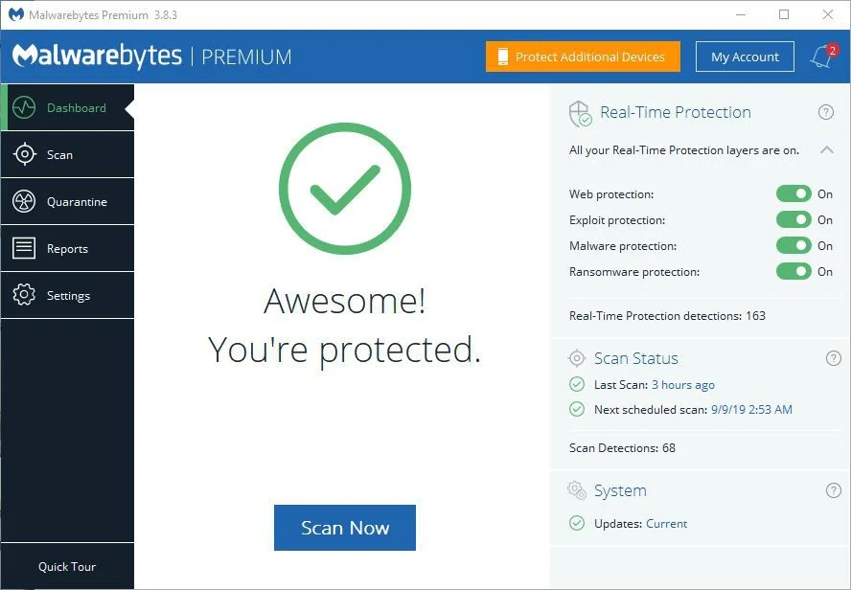Image resolution: width=851 pixels, height=590 pixels.
Task: Select the Scan sidebar icon
Action: tap(57, 154)
